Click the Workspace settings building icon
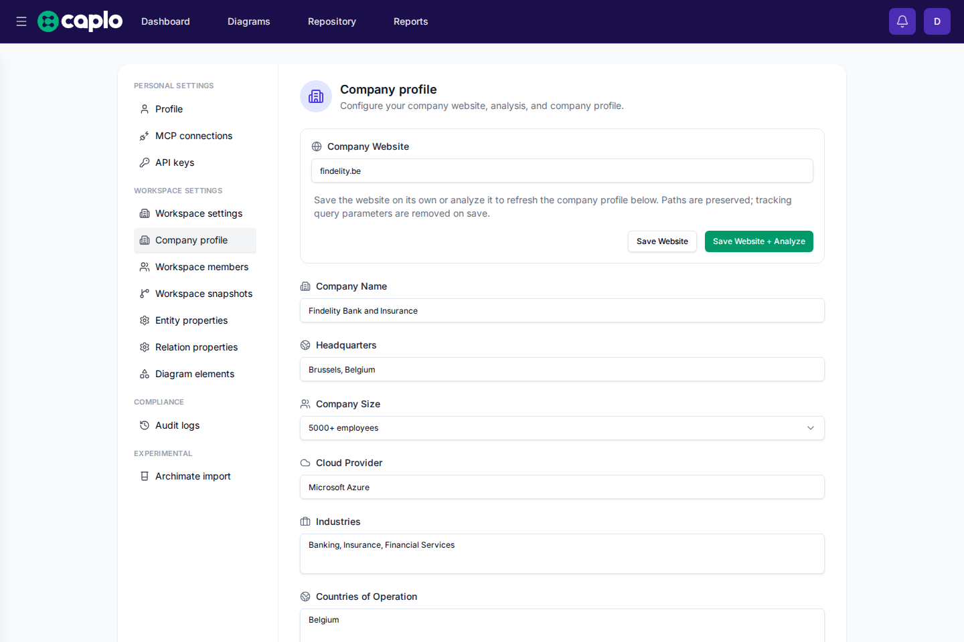 [145, 213]
